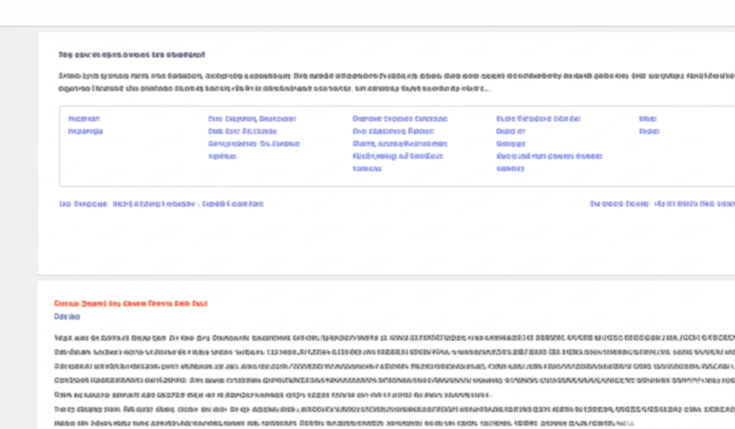Image resolution: width=735 pixels, height=429 pixels.
Task: Open the second link in the third column
Action: pyautogui.click(x=393, y=131)
